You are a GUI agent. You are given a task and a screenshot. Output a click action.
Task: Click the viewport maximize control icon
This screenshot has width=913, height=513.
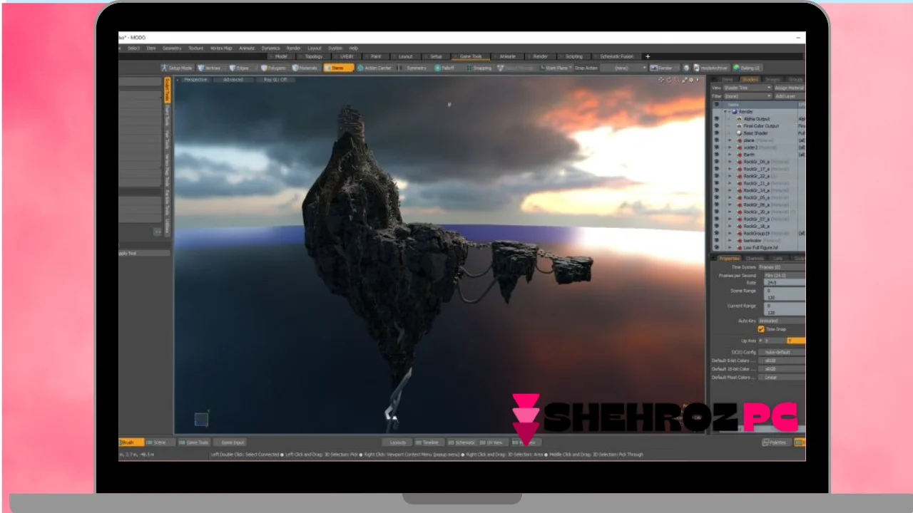685,80
